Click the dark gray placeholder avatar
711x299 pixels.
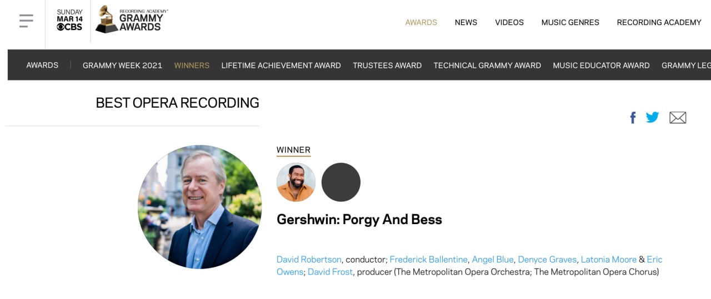coord(341,182)
